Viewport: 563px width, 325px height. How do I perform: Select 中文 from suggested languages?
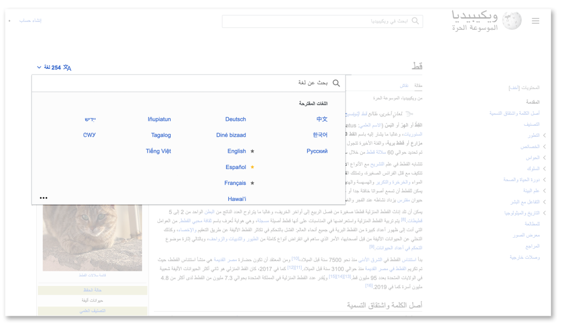click(322, 119)
